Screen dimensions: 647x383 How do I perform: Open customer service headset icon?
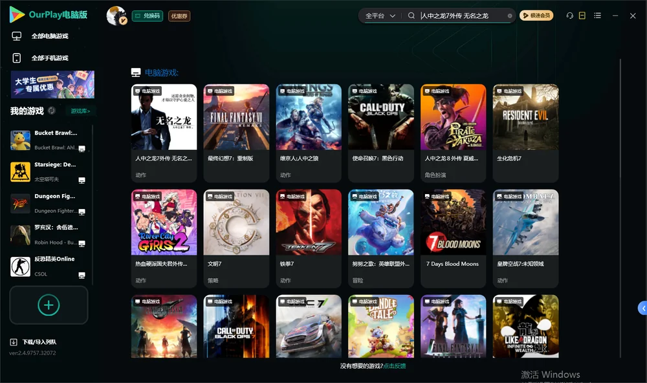click(570, 16)
